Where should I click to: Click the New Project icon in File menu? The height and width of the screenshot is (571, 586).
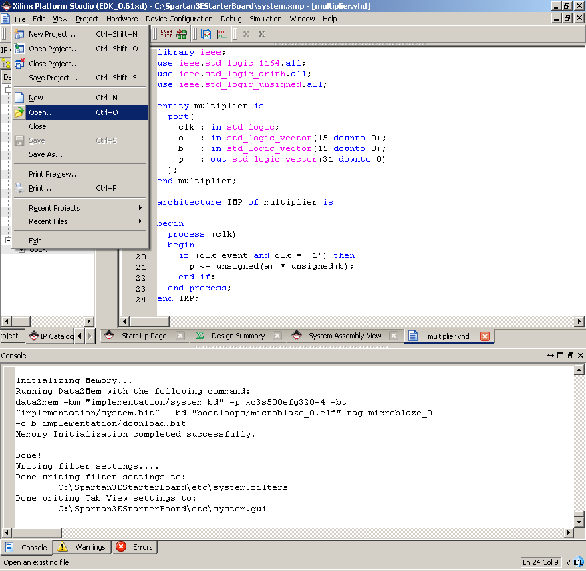pyautogui.click(x=19, y=34)
